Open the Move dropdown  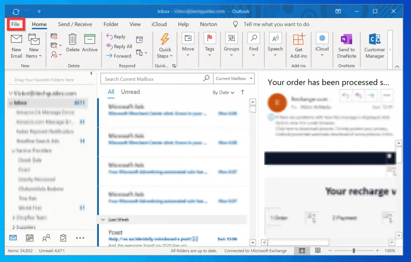pyautogui.click(x=188, y=45)
